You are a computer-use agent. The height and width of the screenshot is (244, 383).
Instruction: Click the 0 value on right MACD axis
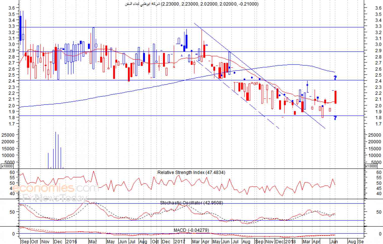click(x=380, y=234)
